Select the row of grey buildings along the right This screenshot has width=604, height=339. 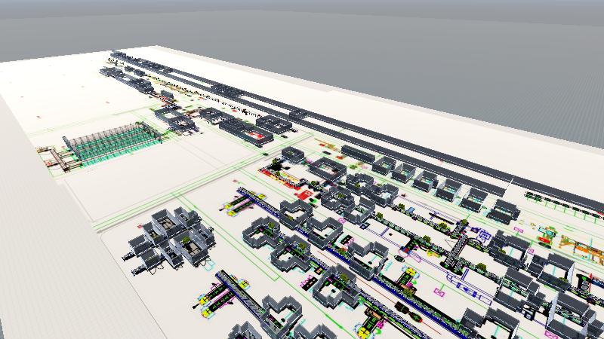[x=438, y=185]
